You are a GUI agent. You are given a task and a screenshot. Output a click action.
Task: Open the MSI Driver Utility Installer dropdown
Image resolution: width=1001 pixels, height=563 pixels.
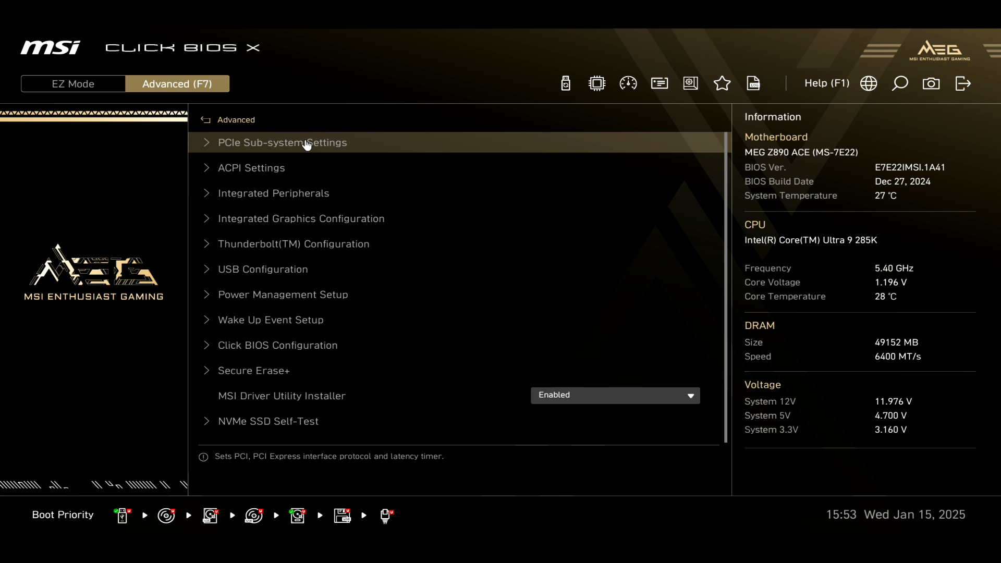615,395
